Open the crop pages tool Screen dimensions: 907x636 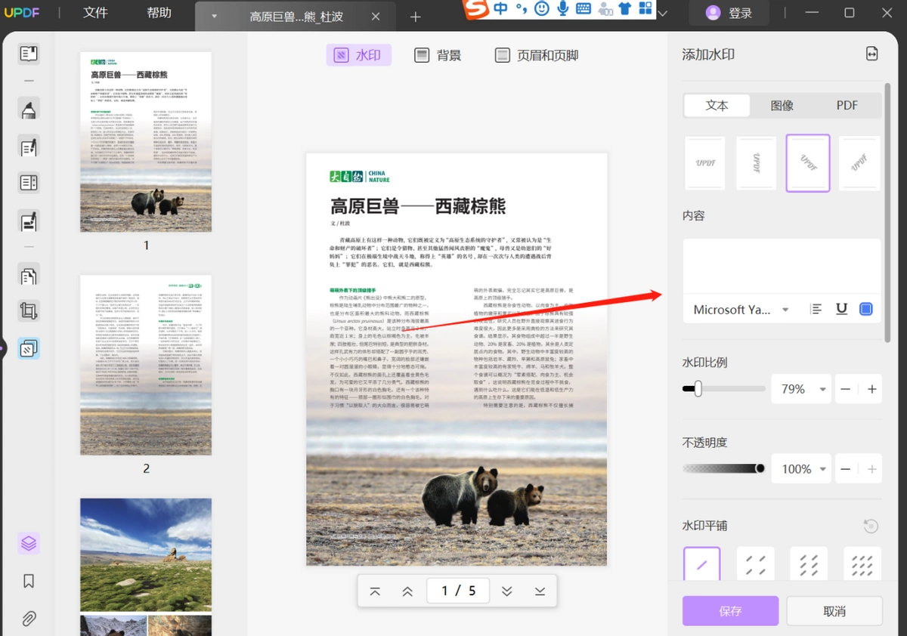[29, 310]
